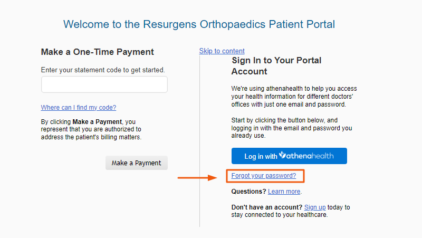
Task: Click the Welcome to Resurgens Orthopaedics page title
Action: point(199,24)
